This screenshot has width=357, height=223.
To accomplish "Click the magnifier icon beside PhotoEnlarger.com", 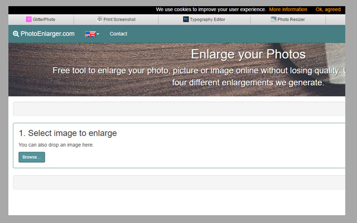I will coord(16,34).
